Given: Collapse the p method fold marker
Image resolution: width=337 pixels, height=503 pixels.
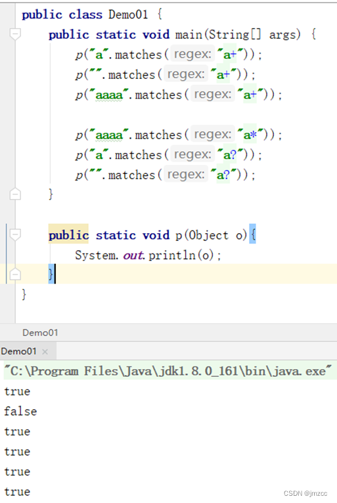Looking at the screenshot, I should 15,234.
